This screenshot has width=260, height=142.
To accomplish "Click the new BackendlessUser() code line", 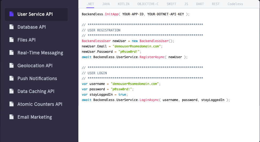I will pos(128,41).
